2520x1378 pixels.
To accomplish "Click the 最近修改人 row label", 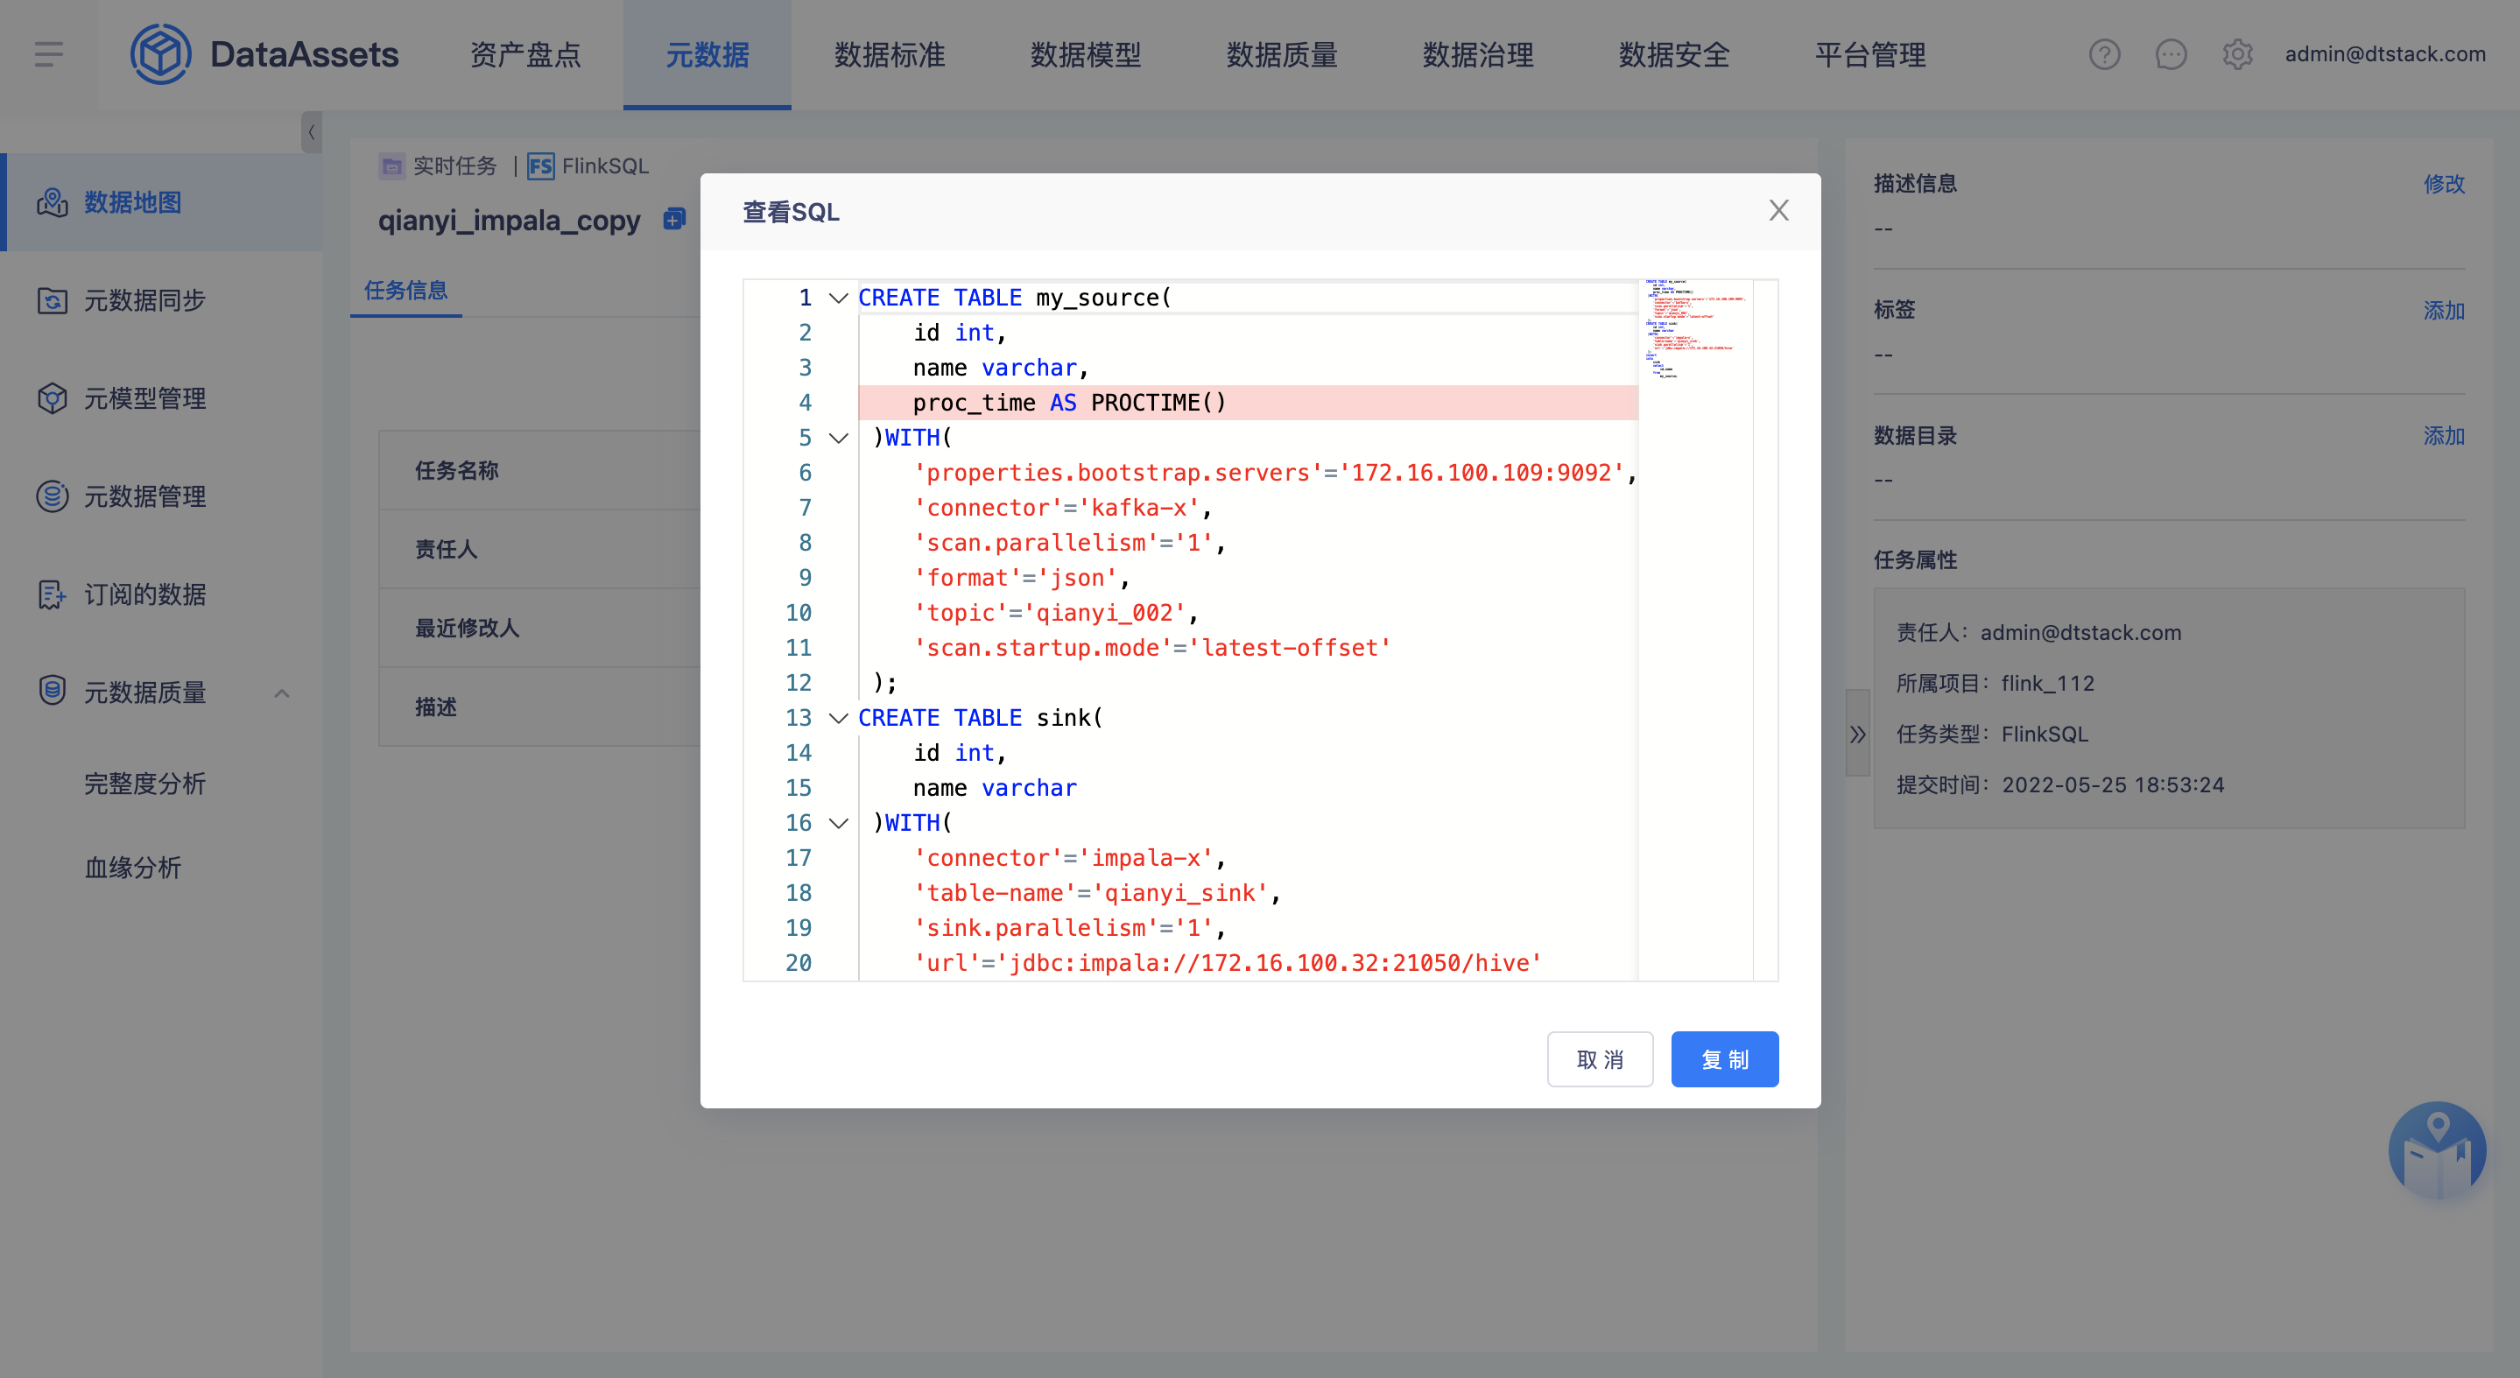I will coord(467,628).
